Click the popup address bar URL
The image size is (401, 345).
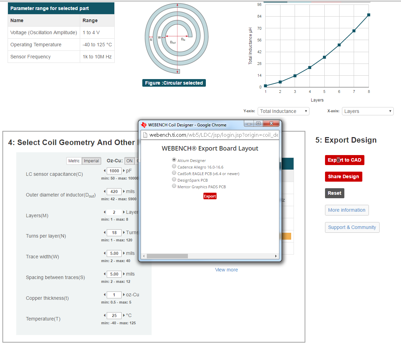point(214,135)
